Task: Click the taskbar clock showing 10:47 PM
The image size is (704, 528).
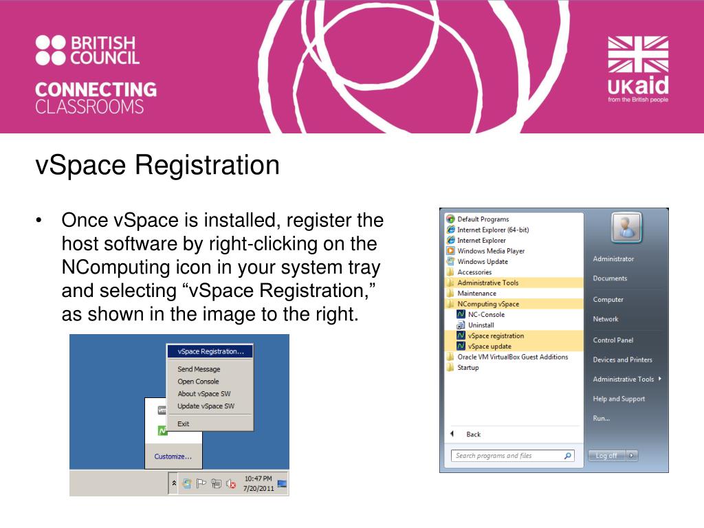Action: click(x=258, y=483)
